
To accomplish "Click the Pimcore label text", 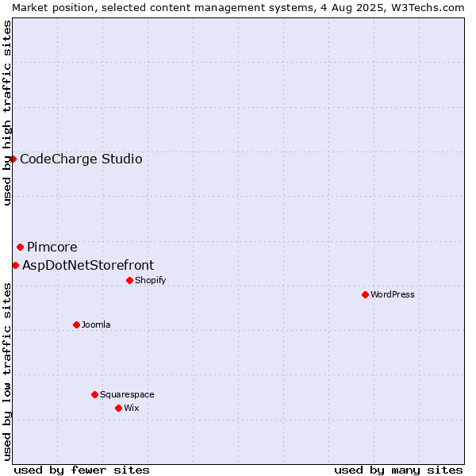I will click(x=52, y=247).
